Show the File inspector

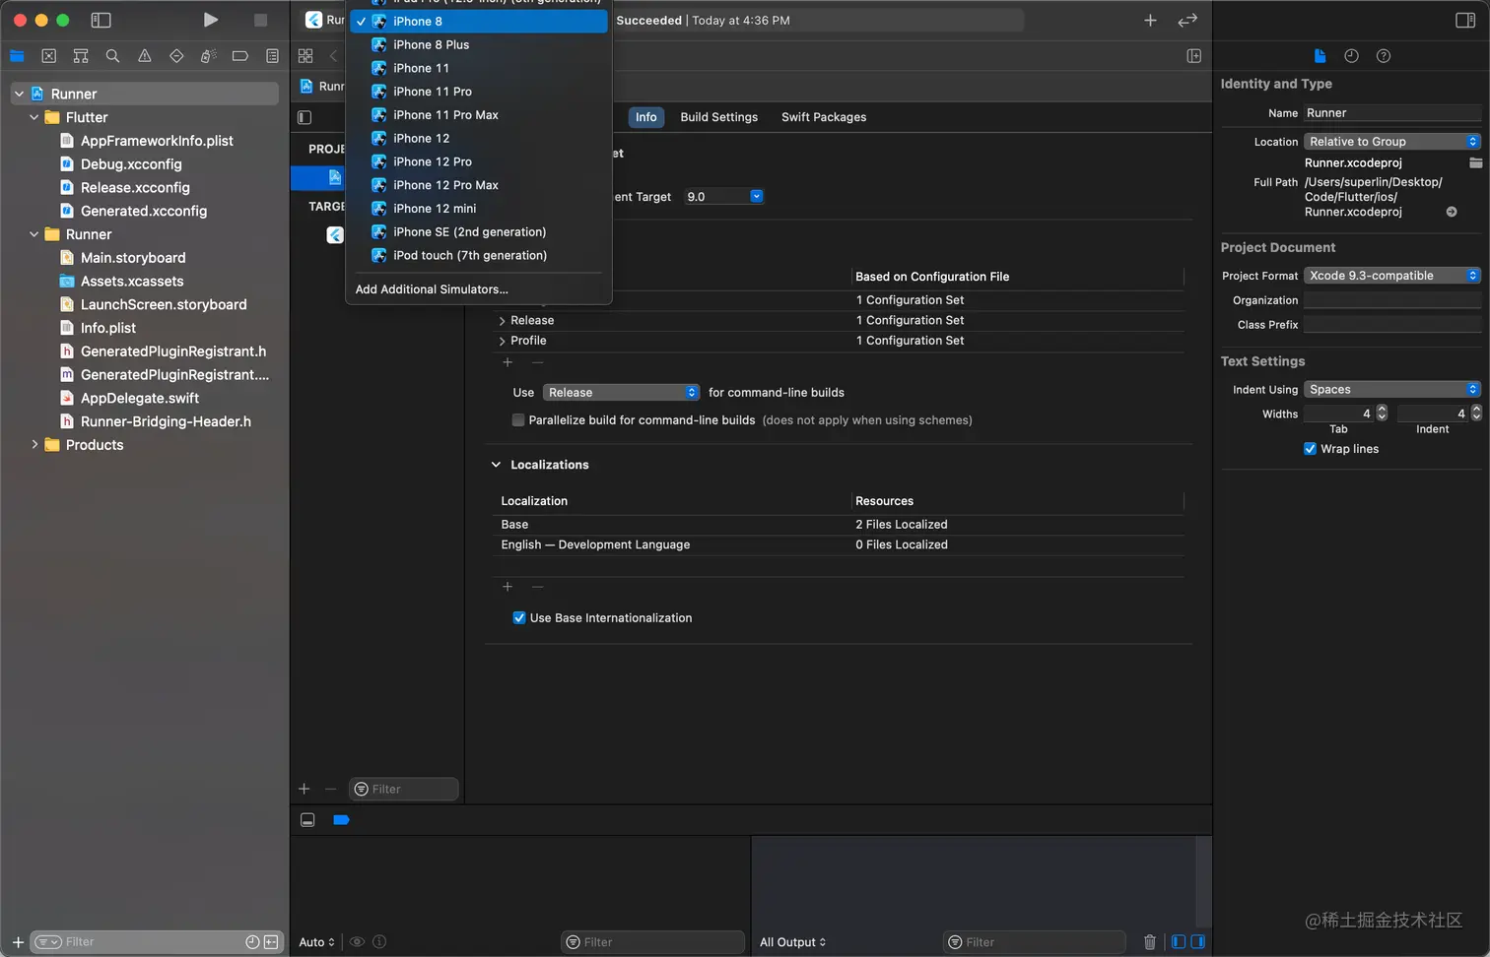click(x=1320, y=56)
